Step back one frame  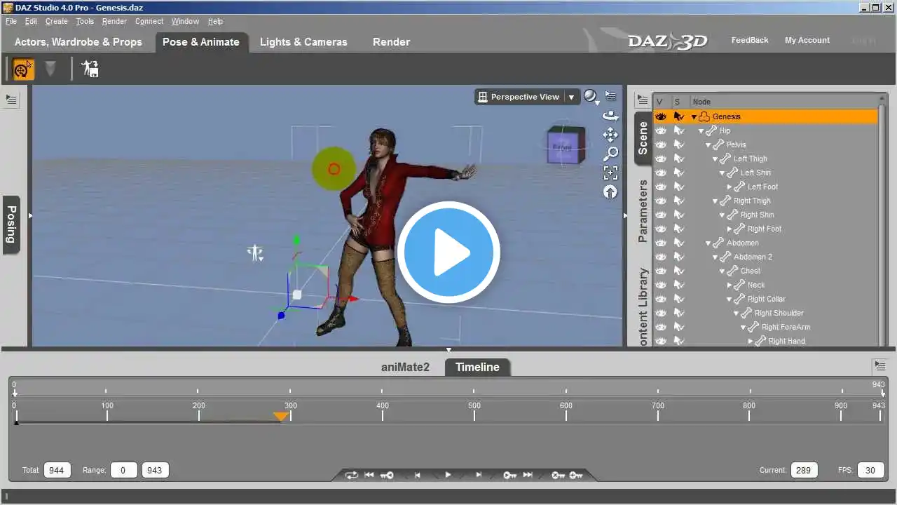click(418, 475)
